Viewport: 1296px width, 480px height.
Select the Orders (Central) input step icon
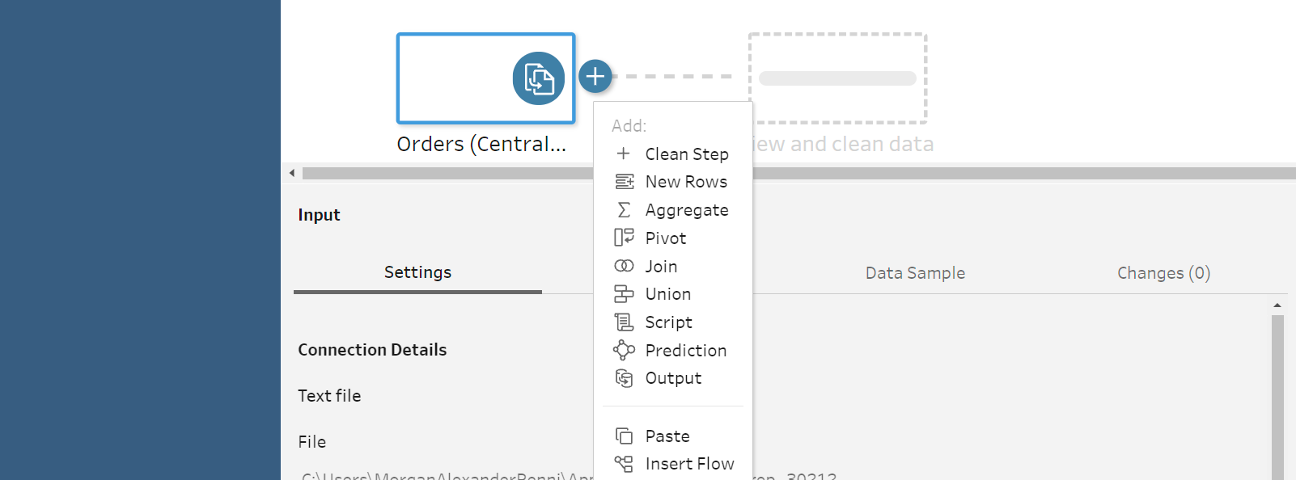[538, 78]
